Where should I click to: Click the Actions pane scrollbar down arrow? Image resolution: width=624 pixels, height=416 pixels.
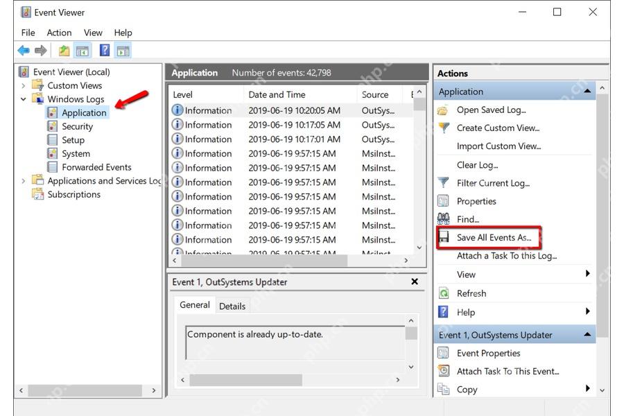click(x=602, y=390)
